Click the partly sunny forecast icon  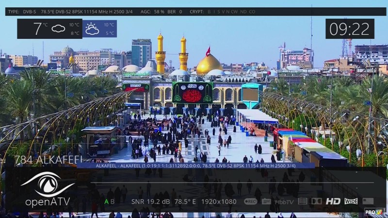point(92,29)
